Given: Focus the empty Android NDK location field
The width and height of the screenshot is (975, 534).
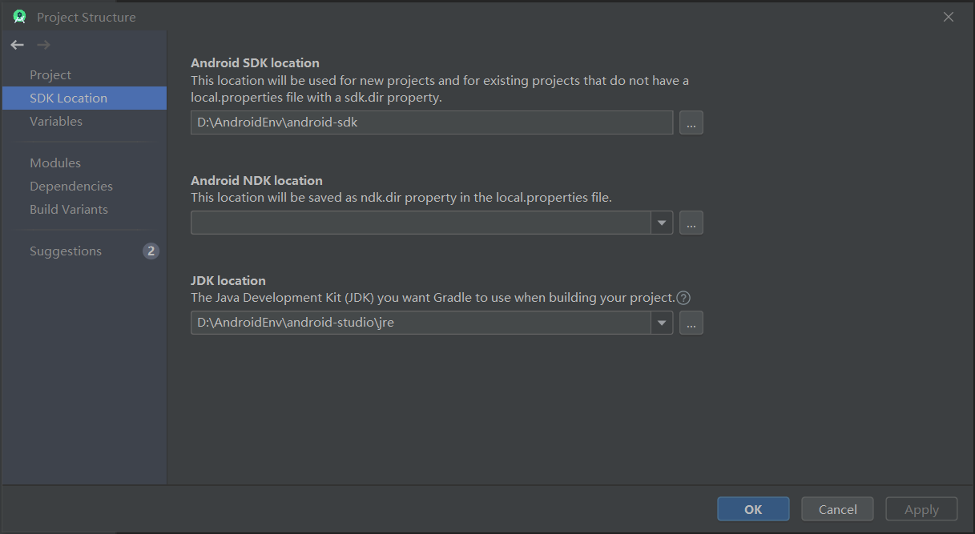Looking at the screenshot, I should tap(421, 223).
